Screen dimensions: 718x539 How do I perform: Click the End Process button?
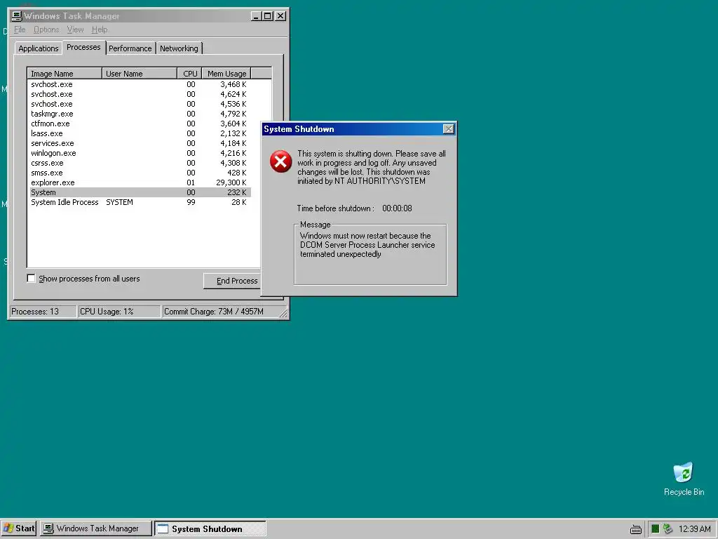(233, 281)
